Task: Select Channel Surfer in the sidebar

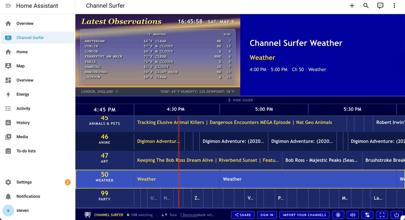Action: coord(37,38)
